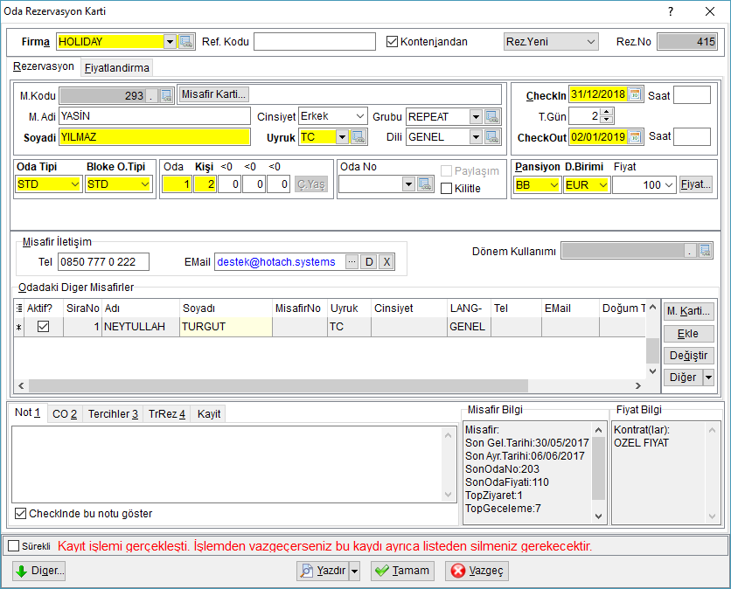
Task: Click the dot button in Dönem Kullanımı field
Action: tap(690, 251)
